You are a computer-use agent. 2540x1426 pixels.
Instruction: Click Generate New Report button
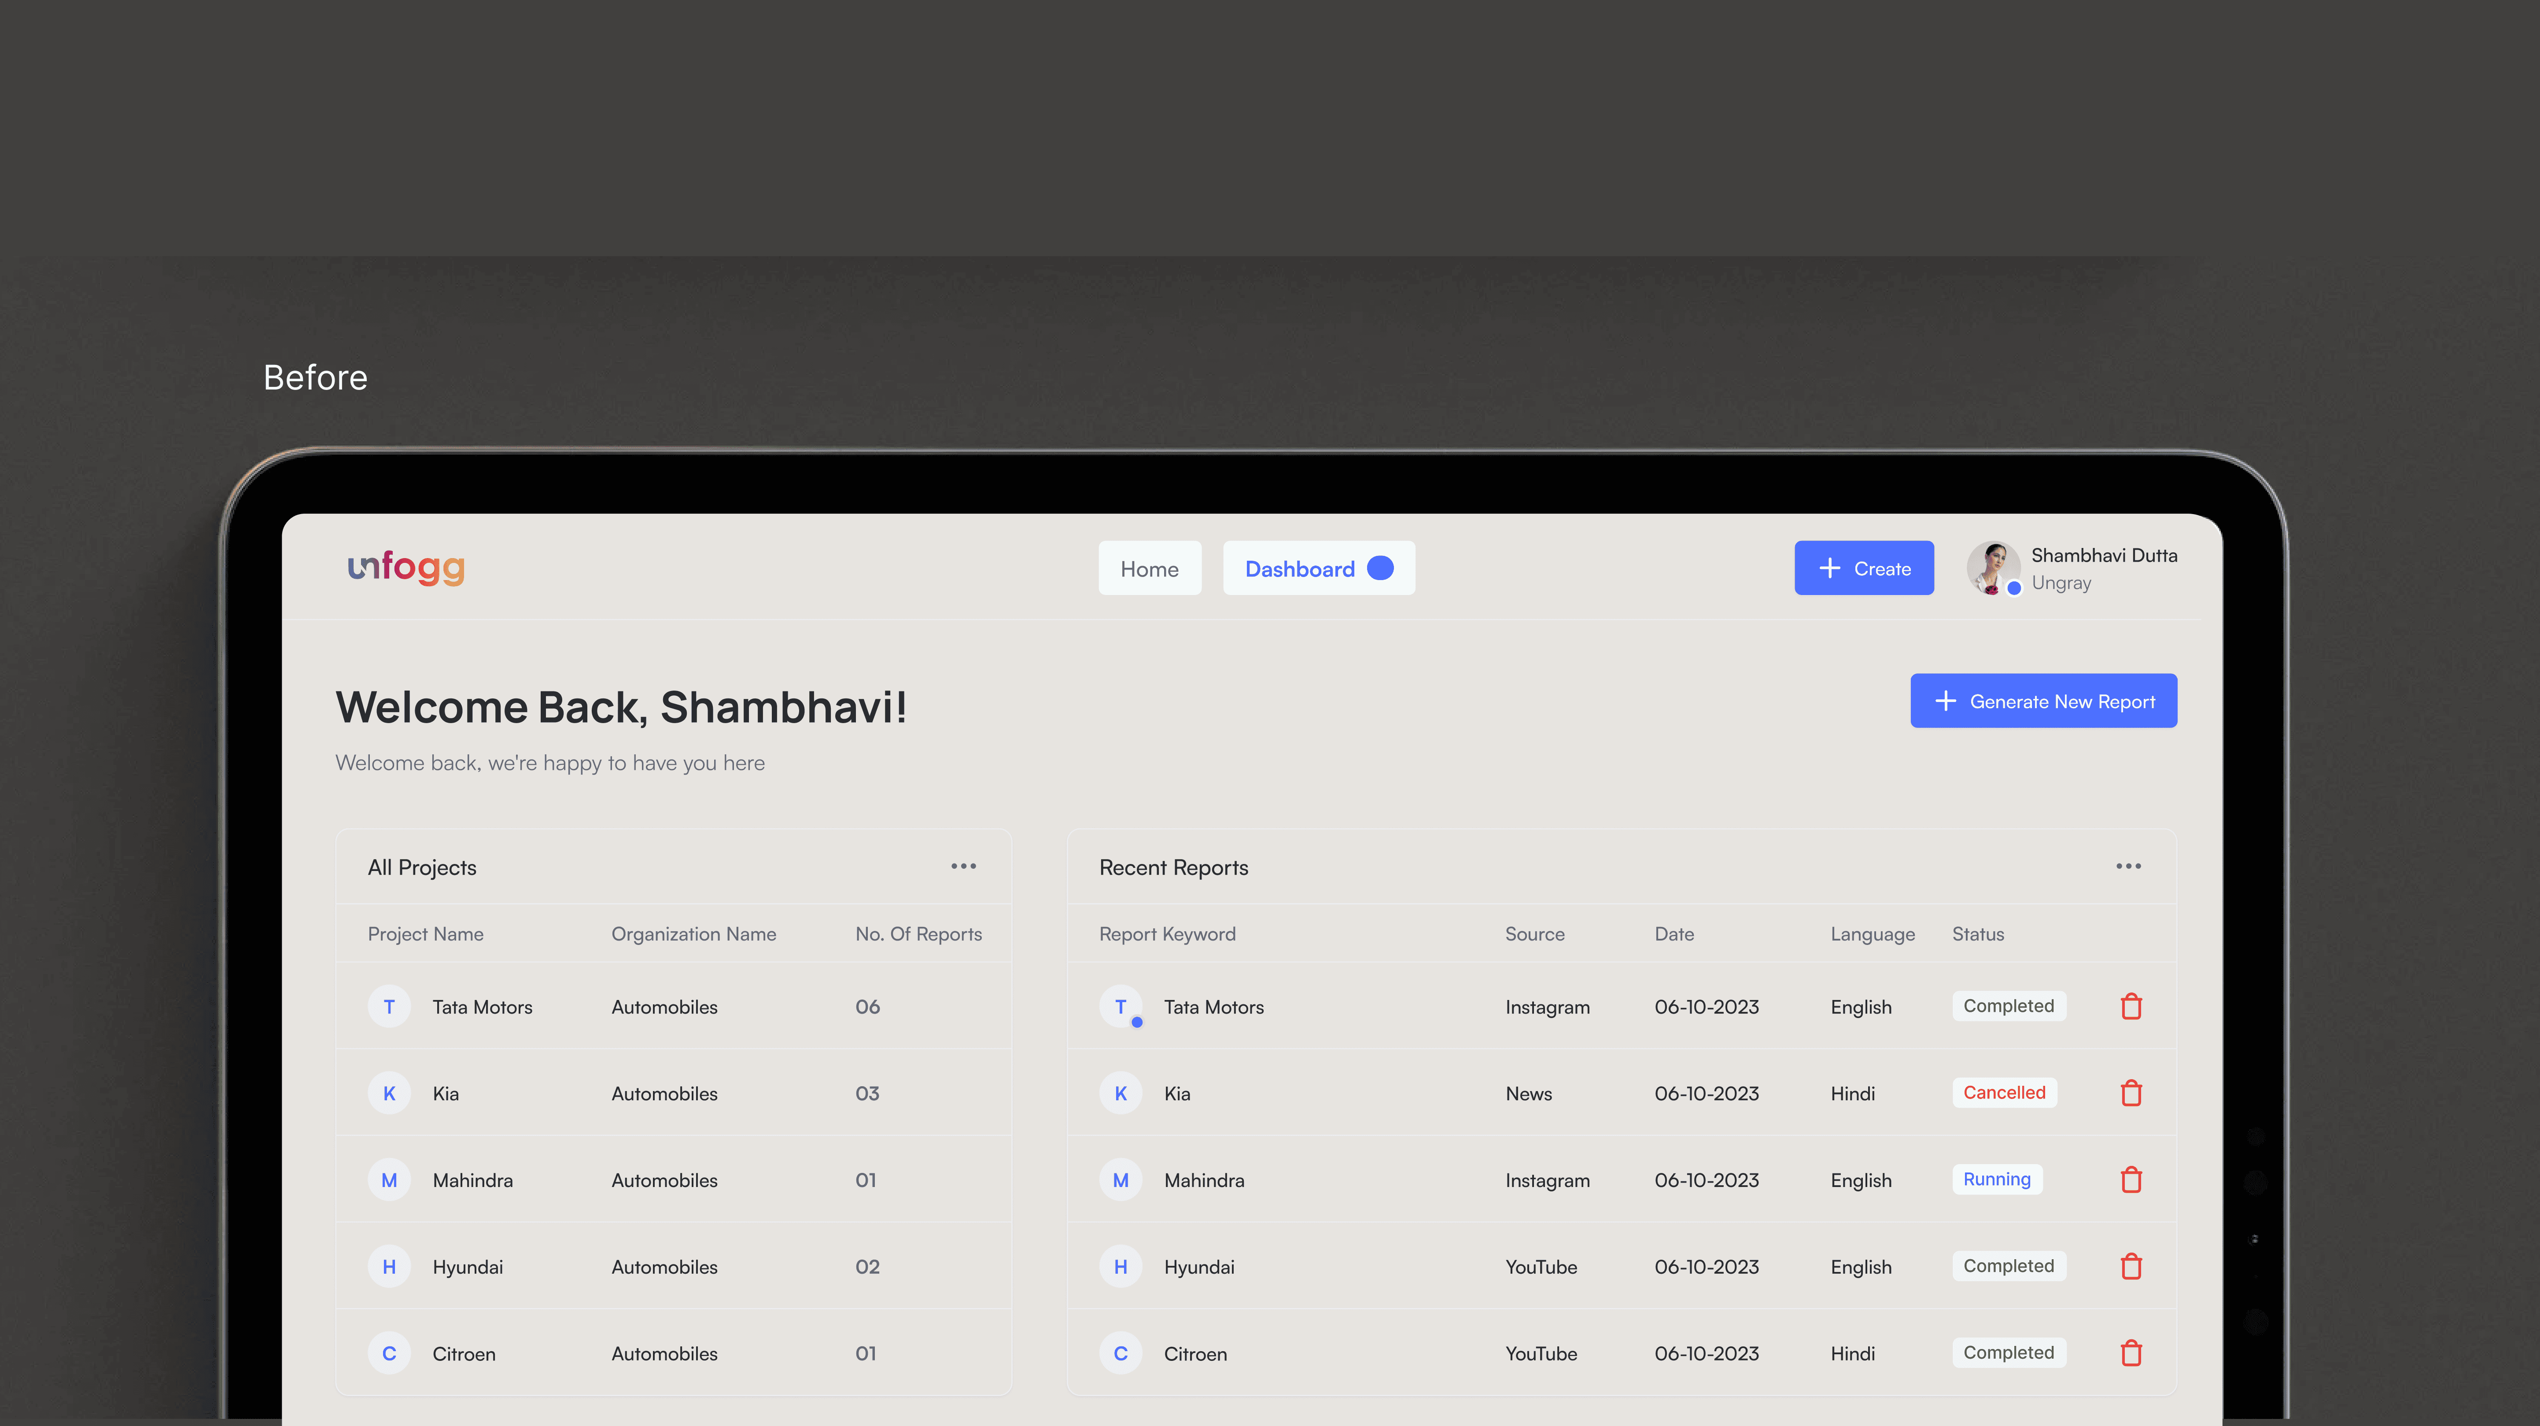coord(2043,701)
